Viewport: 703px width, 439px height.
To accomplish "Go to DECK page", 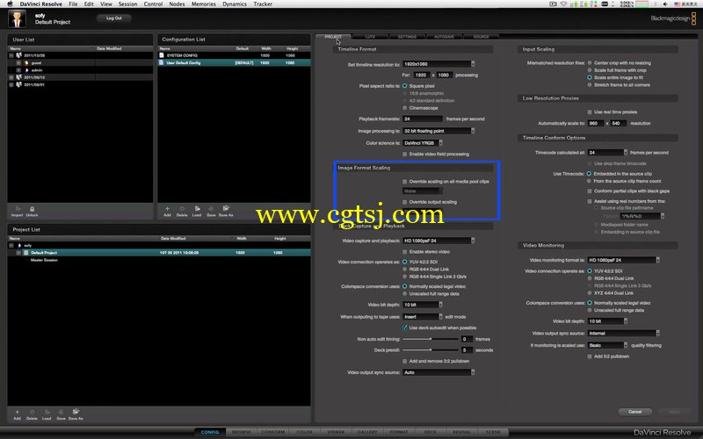I will point(430,432).
